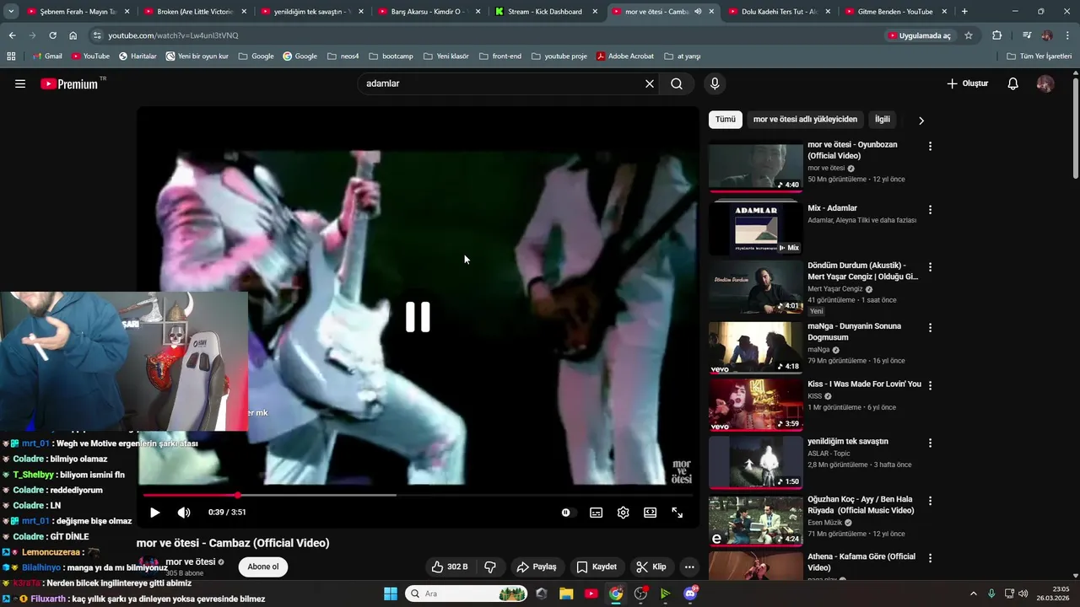Create a clip with Klip button
This screenshot has width=1080, height=607.
651,567
